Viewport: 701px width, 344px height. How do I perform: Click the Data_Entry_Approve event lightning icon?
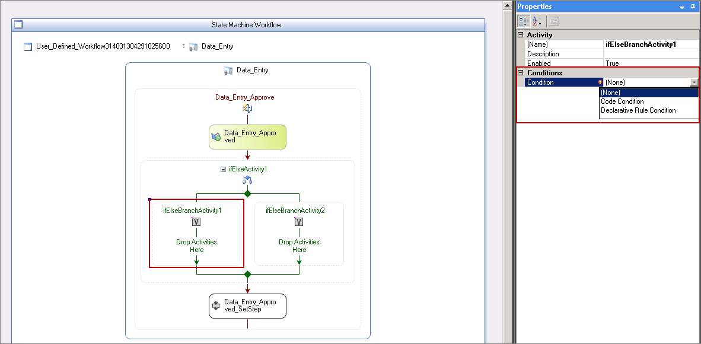click(x=247, y=109)
